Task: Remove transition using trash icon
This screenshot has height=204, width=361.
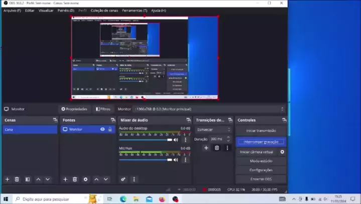Action: 217,148
